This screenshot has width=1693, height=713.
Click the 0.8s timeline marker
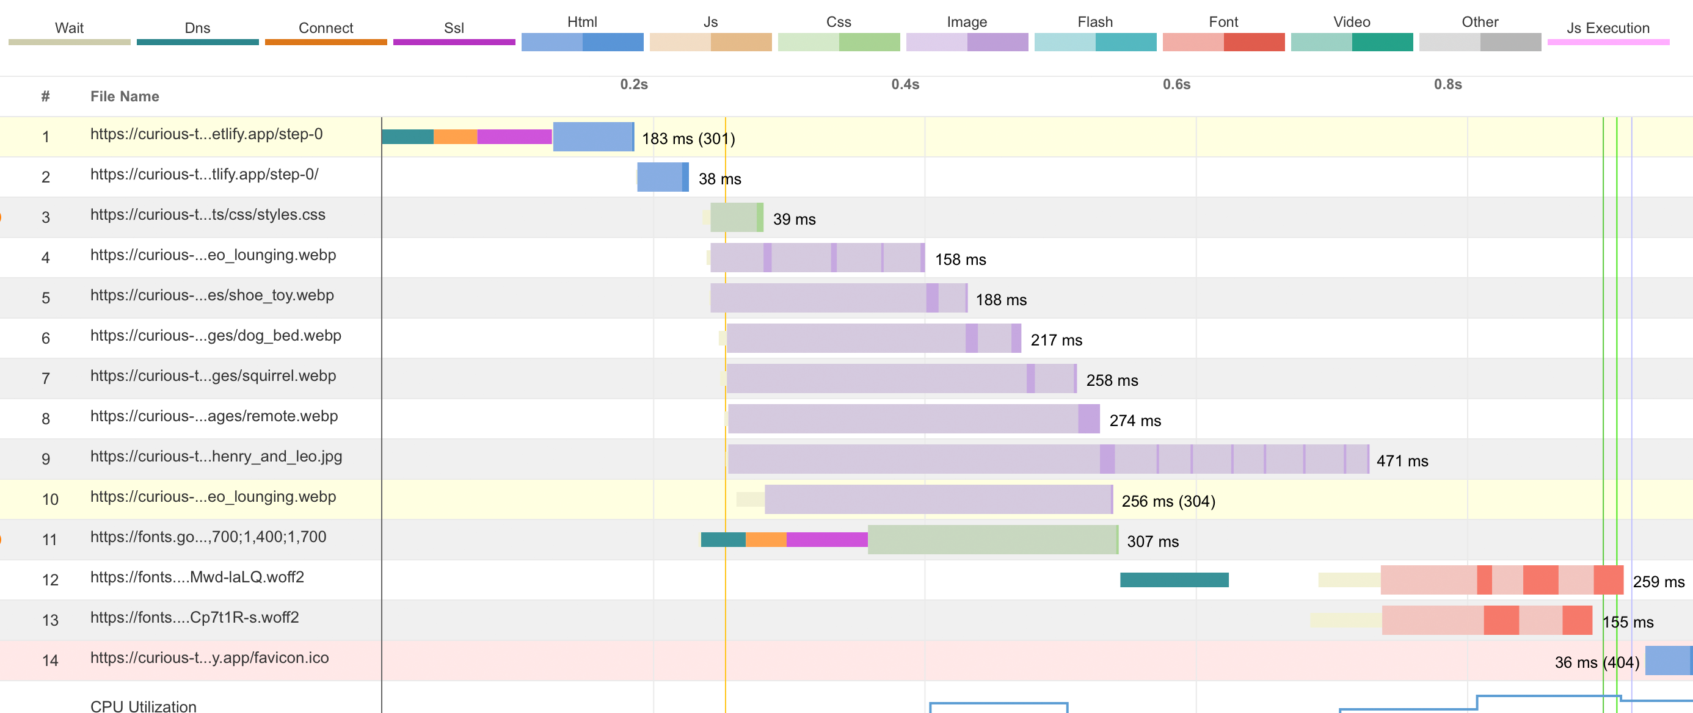click(x=1447, y=85)
